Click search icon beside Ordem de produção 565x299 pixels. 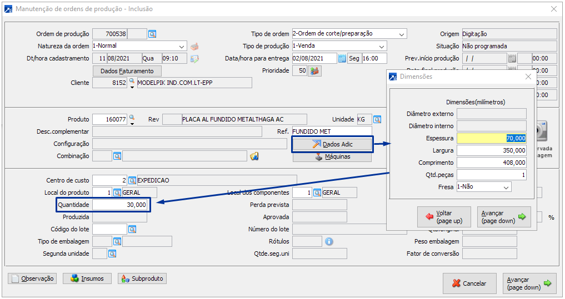point(152,34)
